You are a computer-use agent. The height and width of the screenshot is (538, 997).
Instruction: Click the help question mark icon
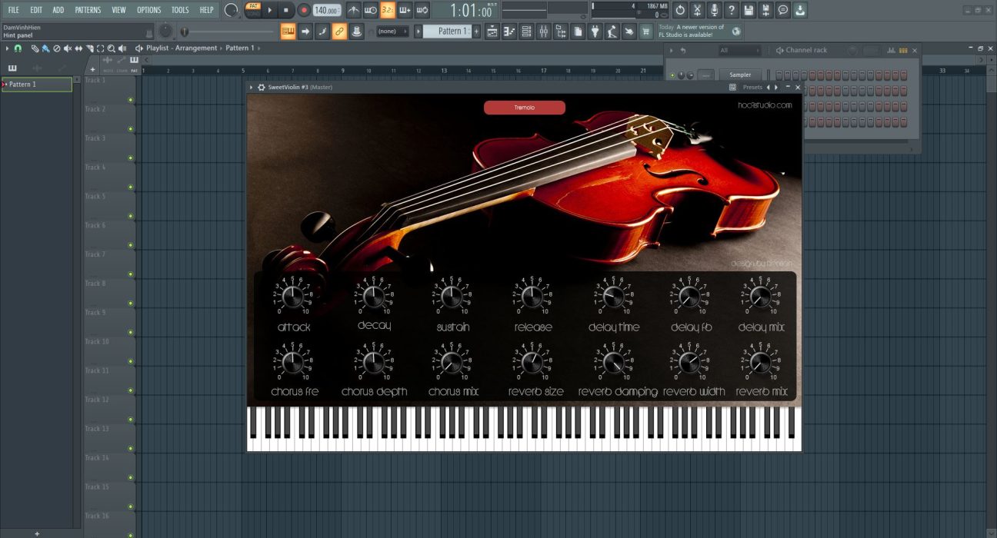(732, 10)
